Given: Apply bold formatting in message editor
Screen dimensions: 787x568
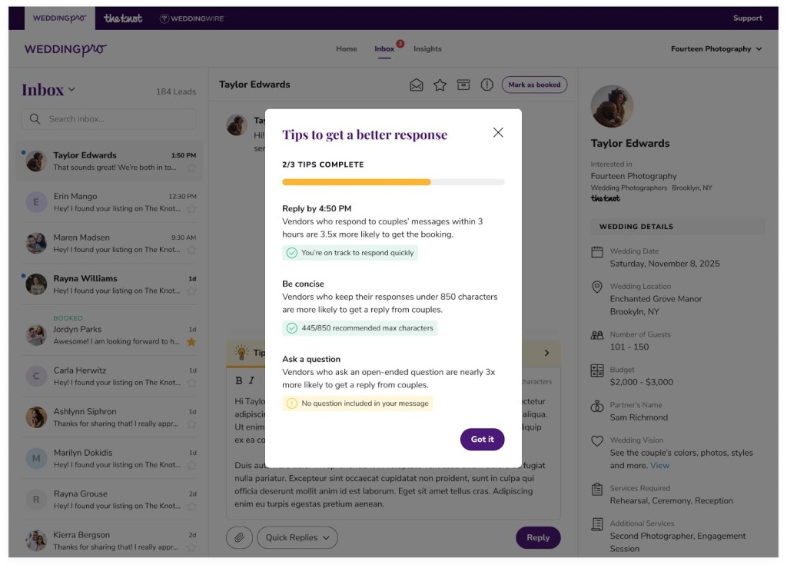Looking at the screenshot, I should pyautogui.click(x=239, y=380).
